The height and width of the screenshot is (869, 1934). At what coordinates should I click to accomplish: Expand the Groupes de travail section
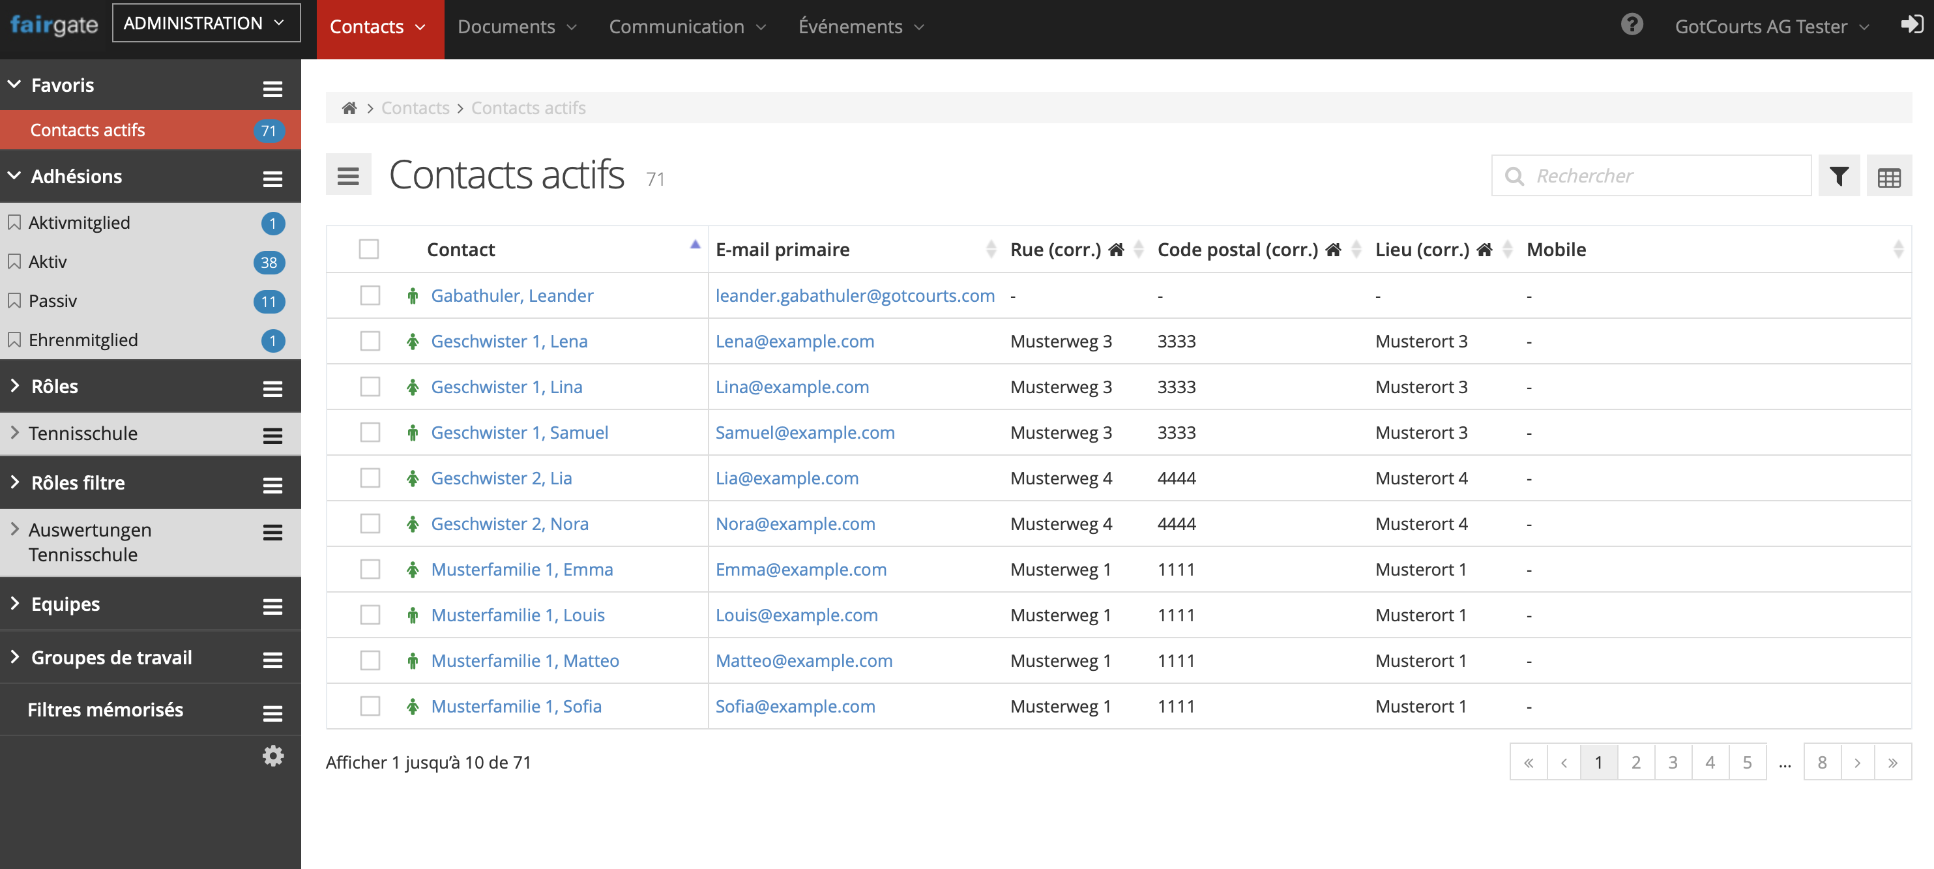(14, 656)
